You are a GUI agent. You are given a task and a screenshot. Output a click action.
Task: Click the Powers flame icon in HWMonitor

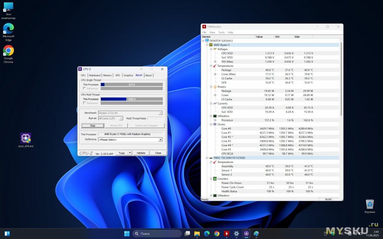215,87
